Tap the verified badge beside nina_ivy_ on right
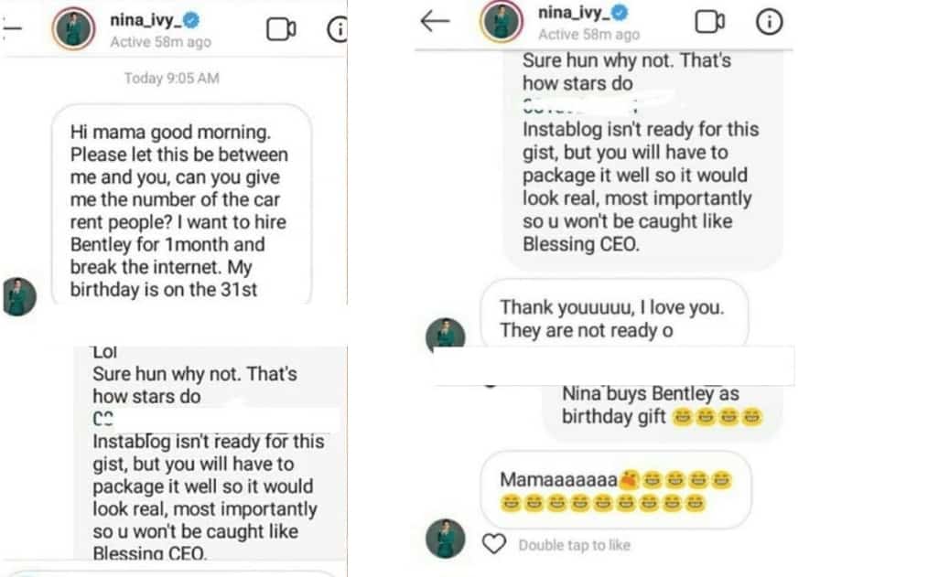Viewport: 928px width, 577px height. [620, 12]
